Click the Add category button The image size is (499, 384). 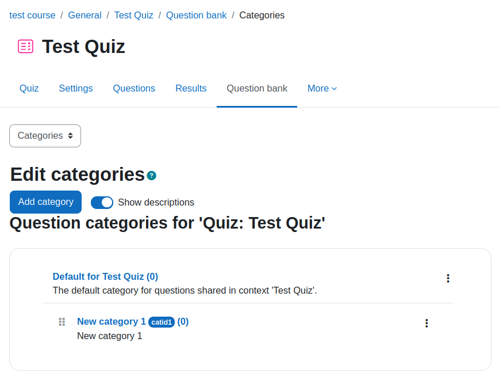click(46, 202)
